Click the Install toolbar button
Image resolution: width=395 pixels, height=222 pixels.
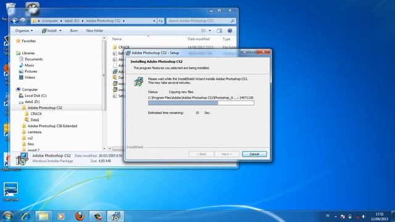coord(49,31)
